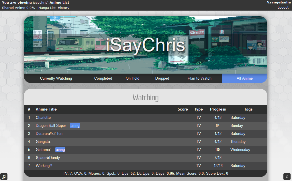Click the iSayChris banner image
Screen dimensions: 292x181
click(145, 45)
